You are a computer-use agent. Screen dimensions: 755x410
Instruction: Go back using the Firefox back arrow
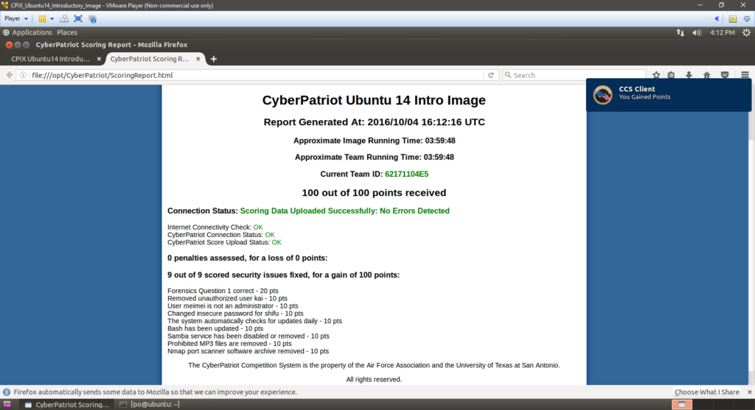click(10, 75)
